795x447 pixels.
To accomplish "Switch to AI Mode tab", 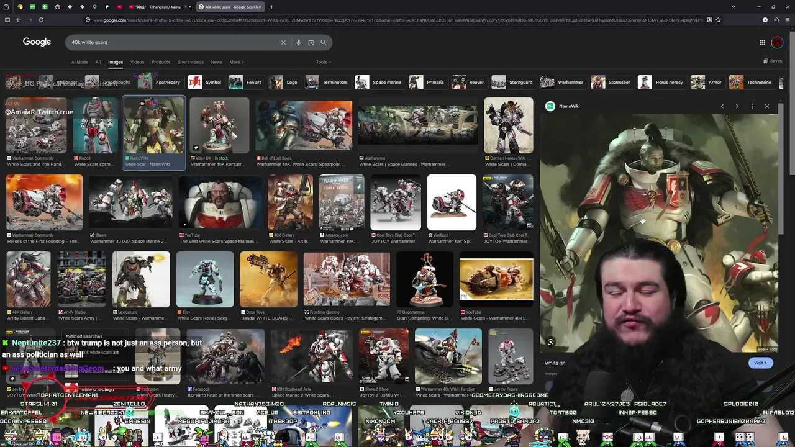I will 79,62.
